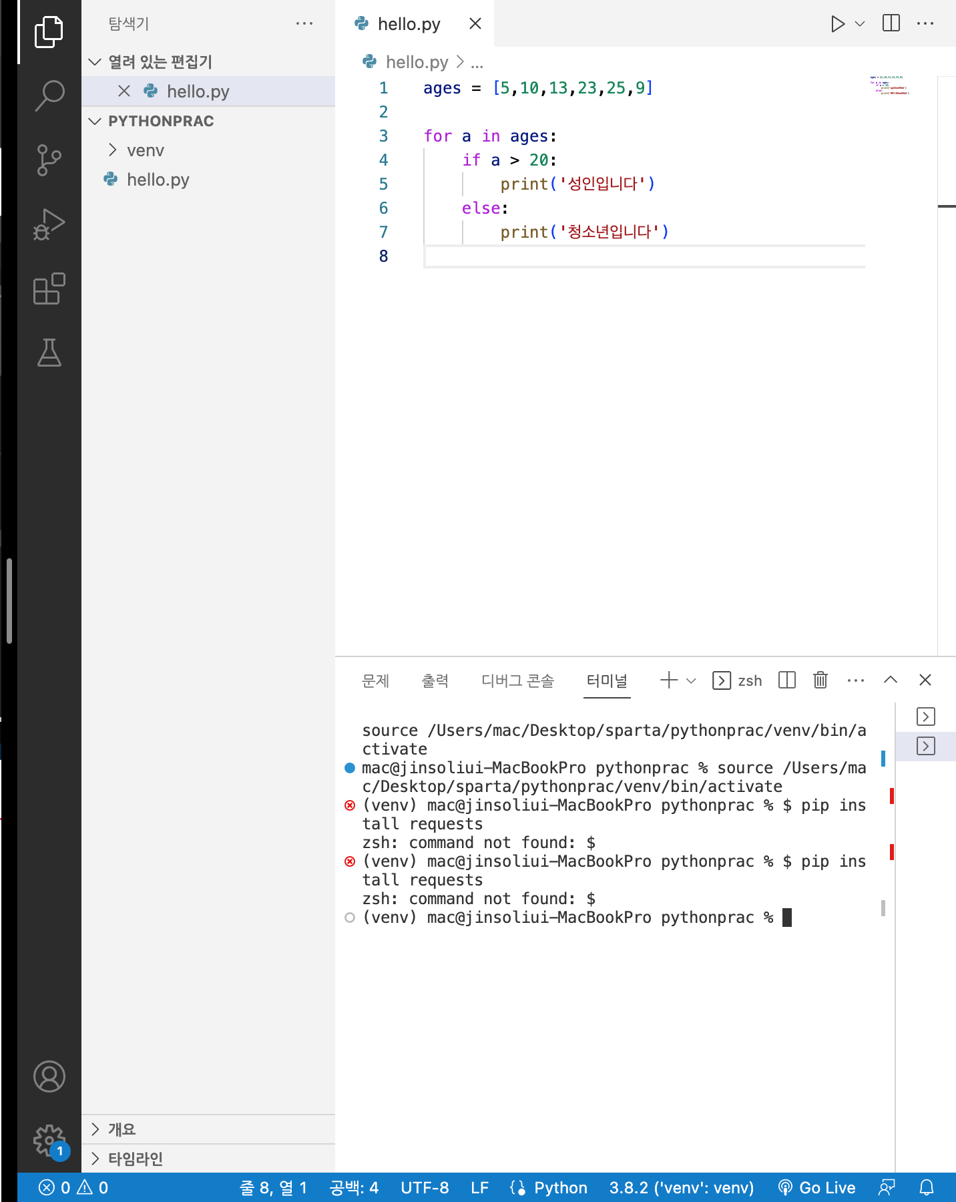
Task: Change indentation setting 공백: 4
Action: point(354,1188)
